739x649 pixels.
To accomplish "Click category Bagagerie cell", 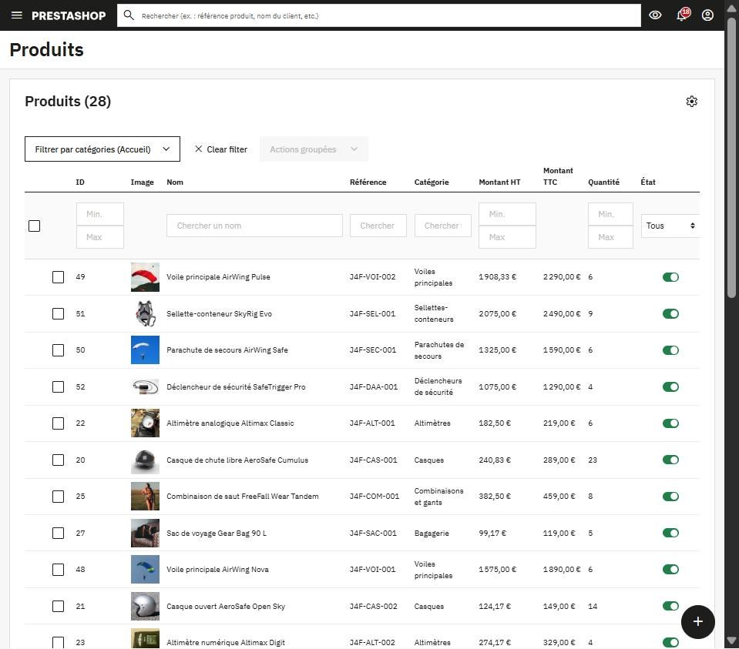I will (432, 534).
